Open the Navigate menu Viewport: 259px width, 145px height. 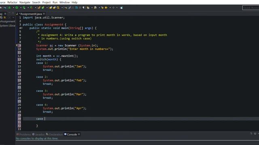click(x=25, y=2)
